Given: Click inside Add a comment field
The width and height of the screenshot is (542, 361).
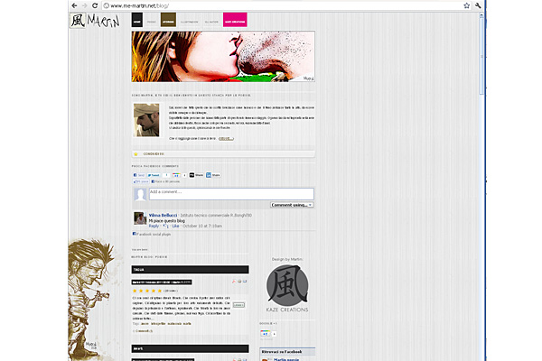Looking at the screenshot, I should (231, 194).
